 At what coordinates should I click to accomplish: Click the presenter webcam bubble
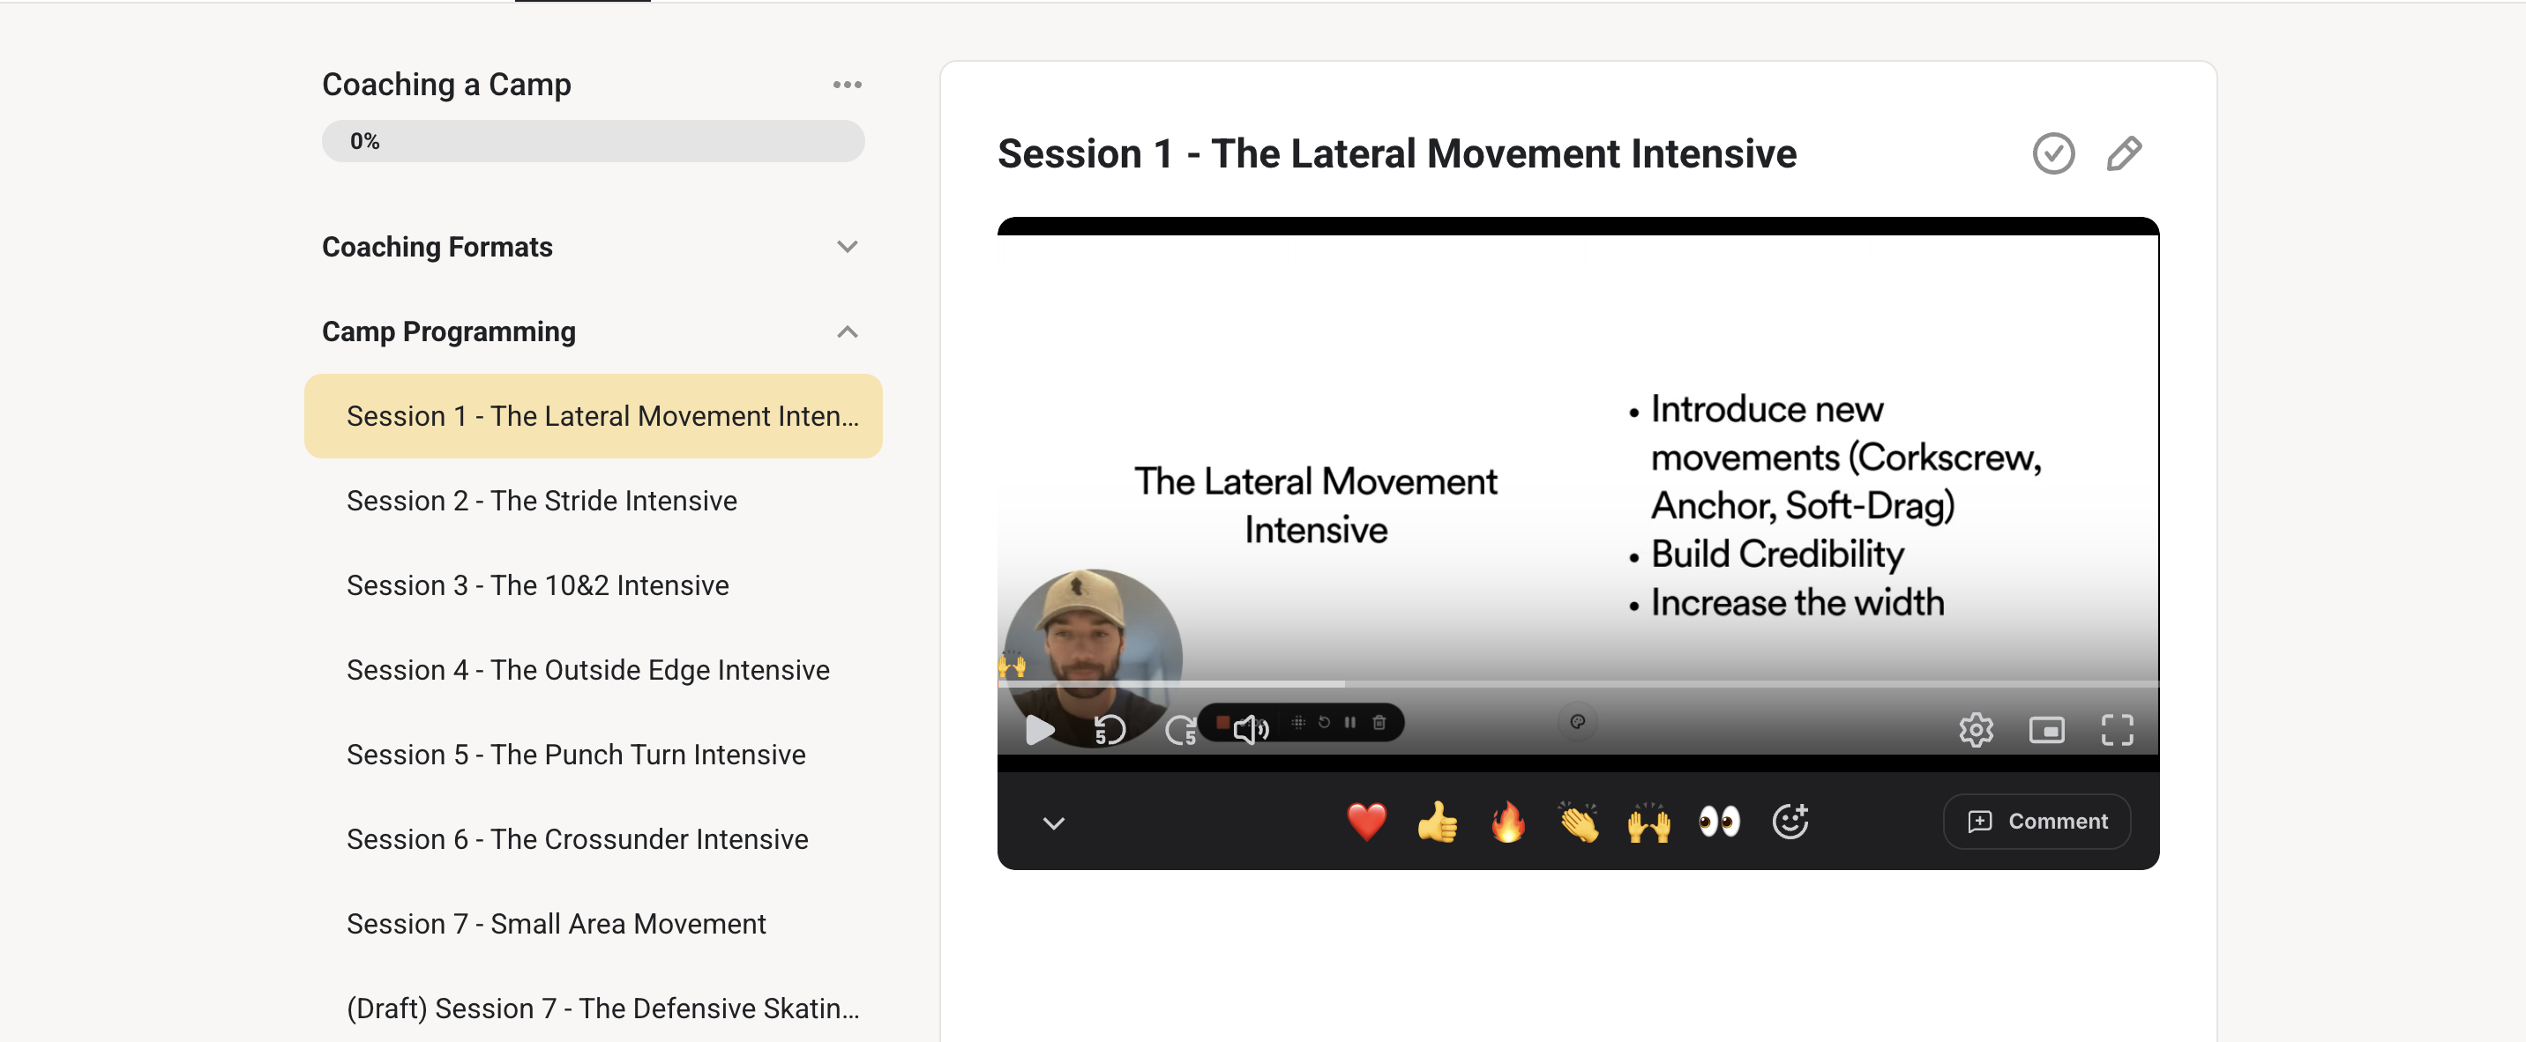(x=1094, y=659)
